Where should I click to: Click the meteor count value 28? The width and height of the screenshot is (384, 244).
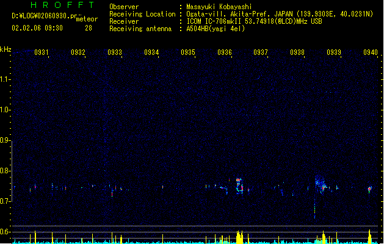coord(89,28)
